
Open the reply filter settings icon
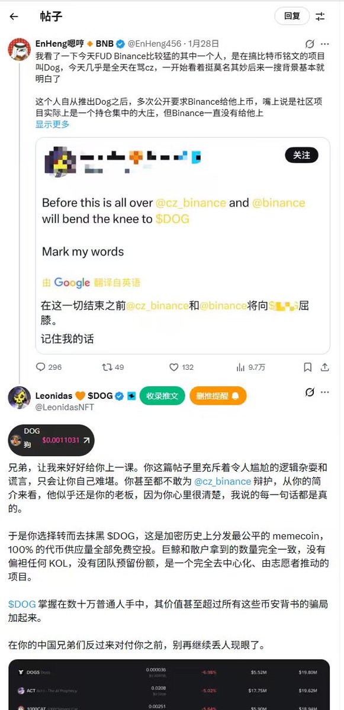tap(320, 17)
